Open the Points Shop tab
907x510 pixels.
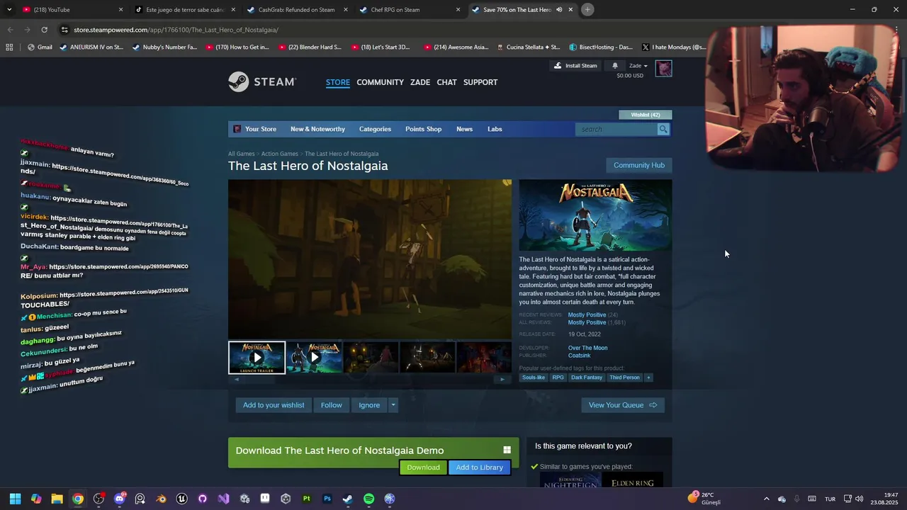pyautogui.click(x=423, y=129)
